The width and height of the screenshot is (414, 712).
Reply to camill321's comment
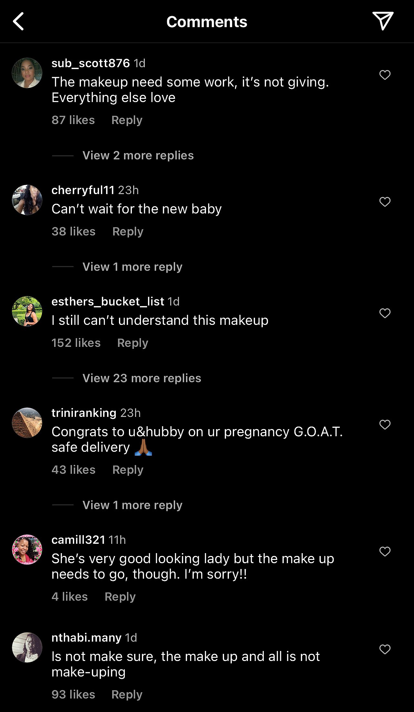[120, 596]
